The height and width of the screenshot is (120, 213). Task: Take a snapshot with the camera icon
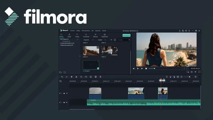(x=191, y=72)
